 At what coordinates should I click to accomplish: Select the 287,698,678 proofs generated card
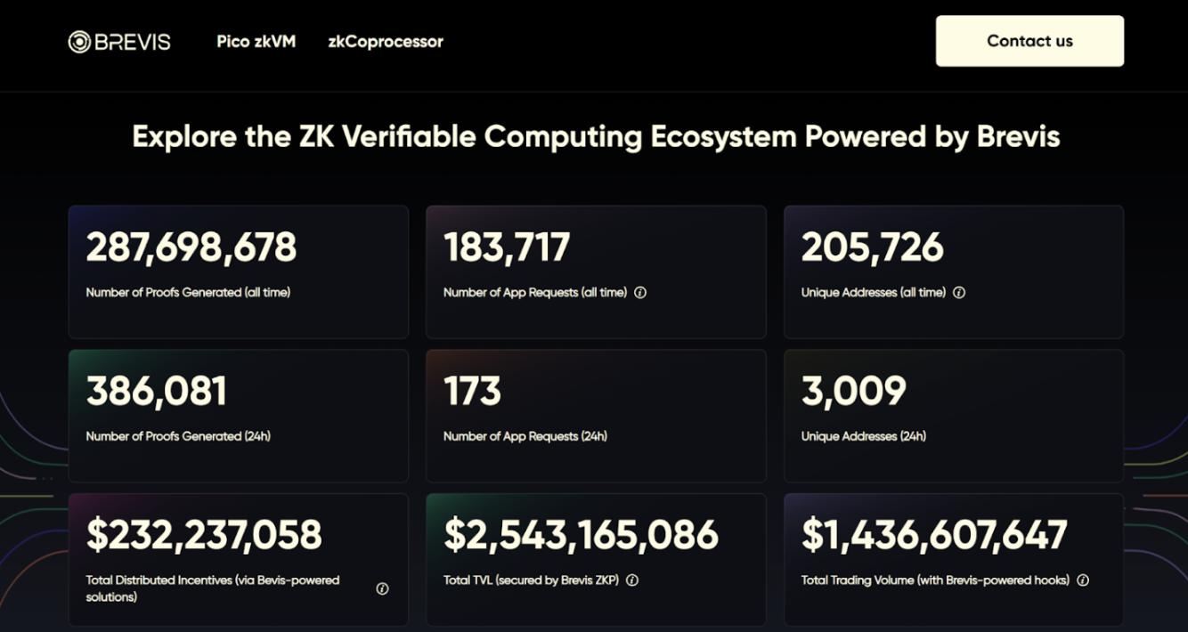click(x=238, y=271)
